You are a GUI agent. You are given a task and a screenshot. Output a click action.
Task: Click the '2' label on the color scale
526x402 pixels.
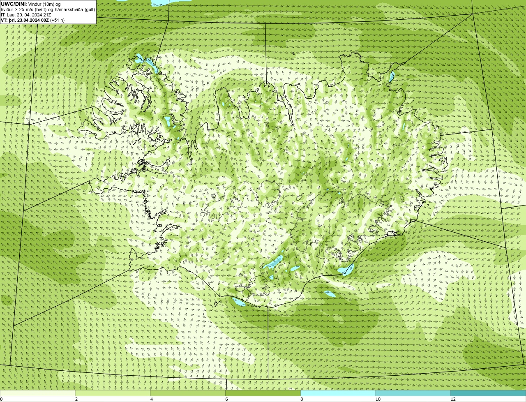[76, 399]
